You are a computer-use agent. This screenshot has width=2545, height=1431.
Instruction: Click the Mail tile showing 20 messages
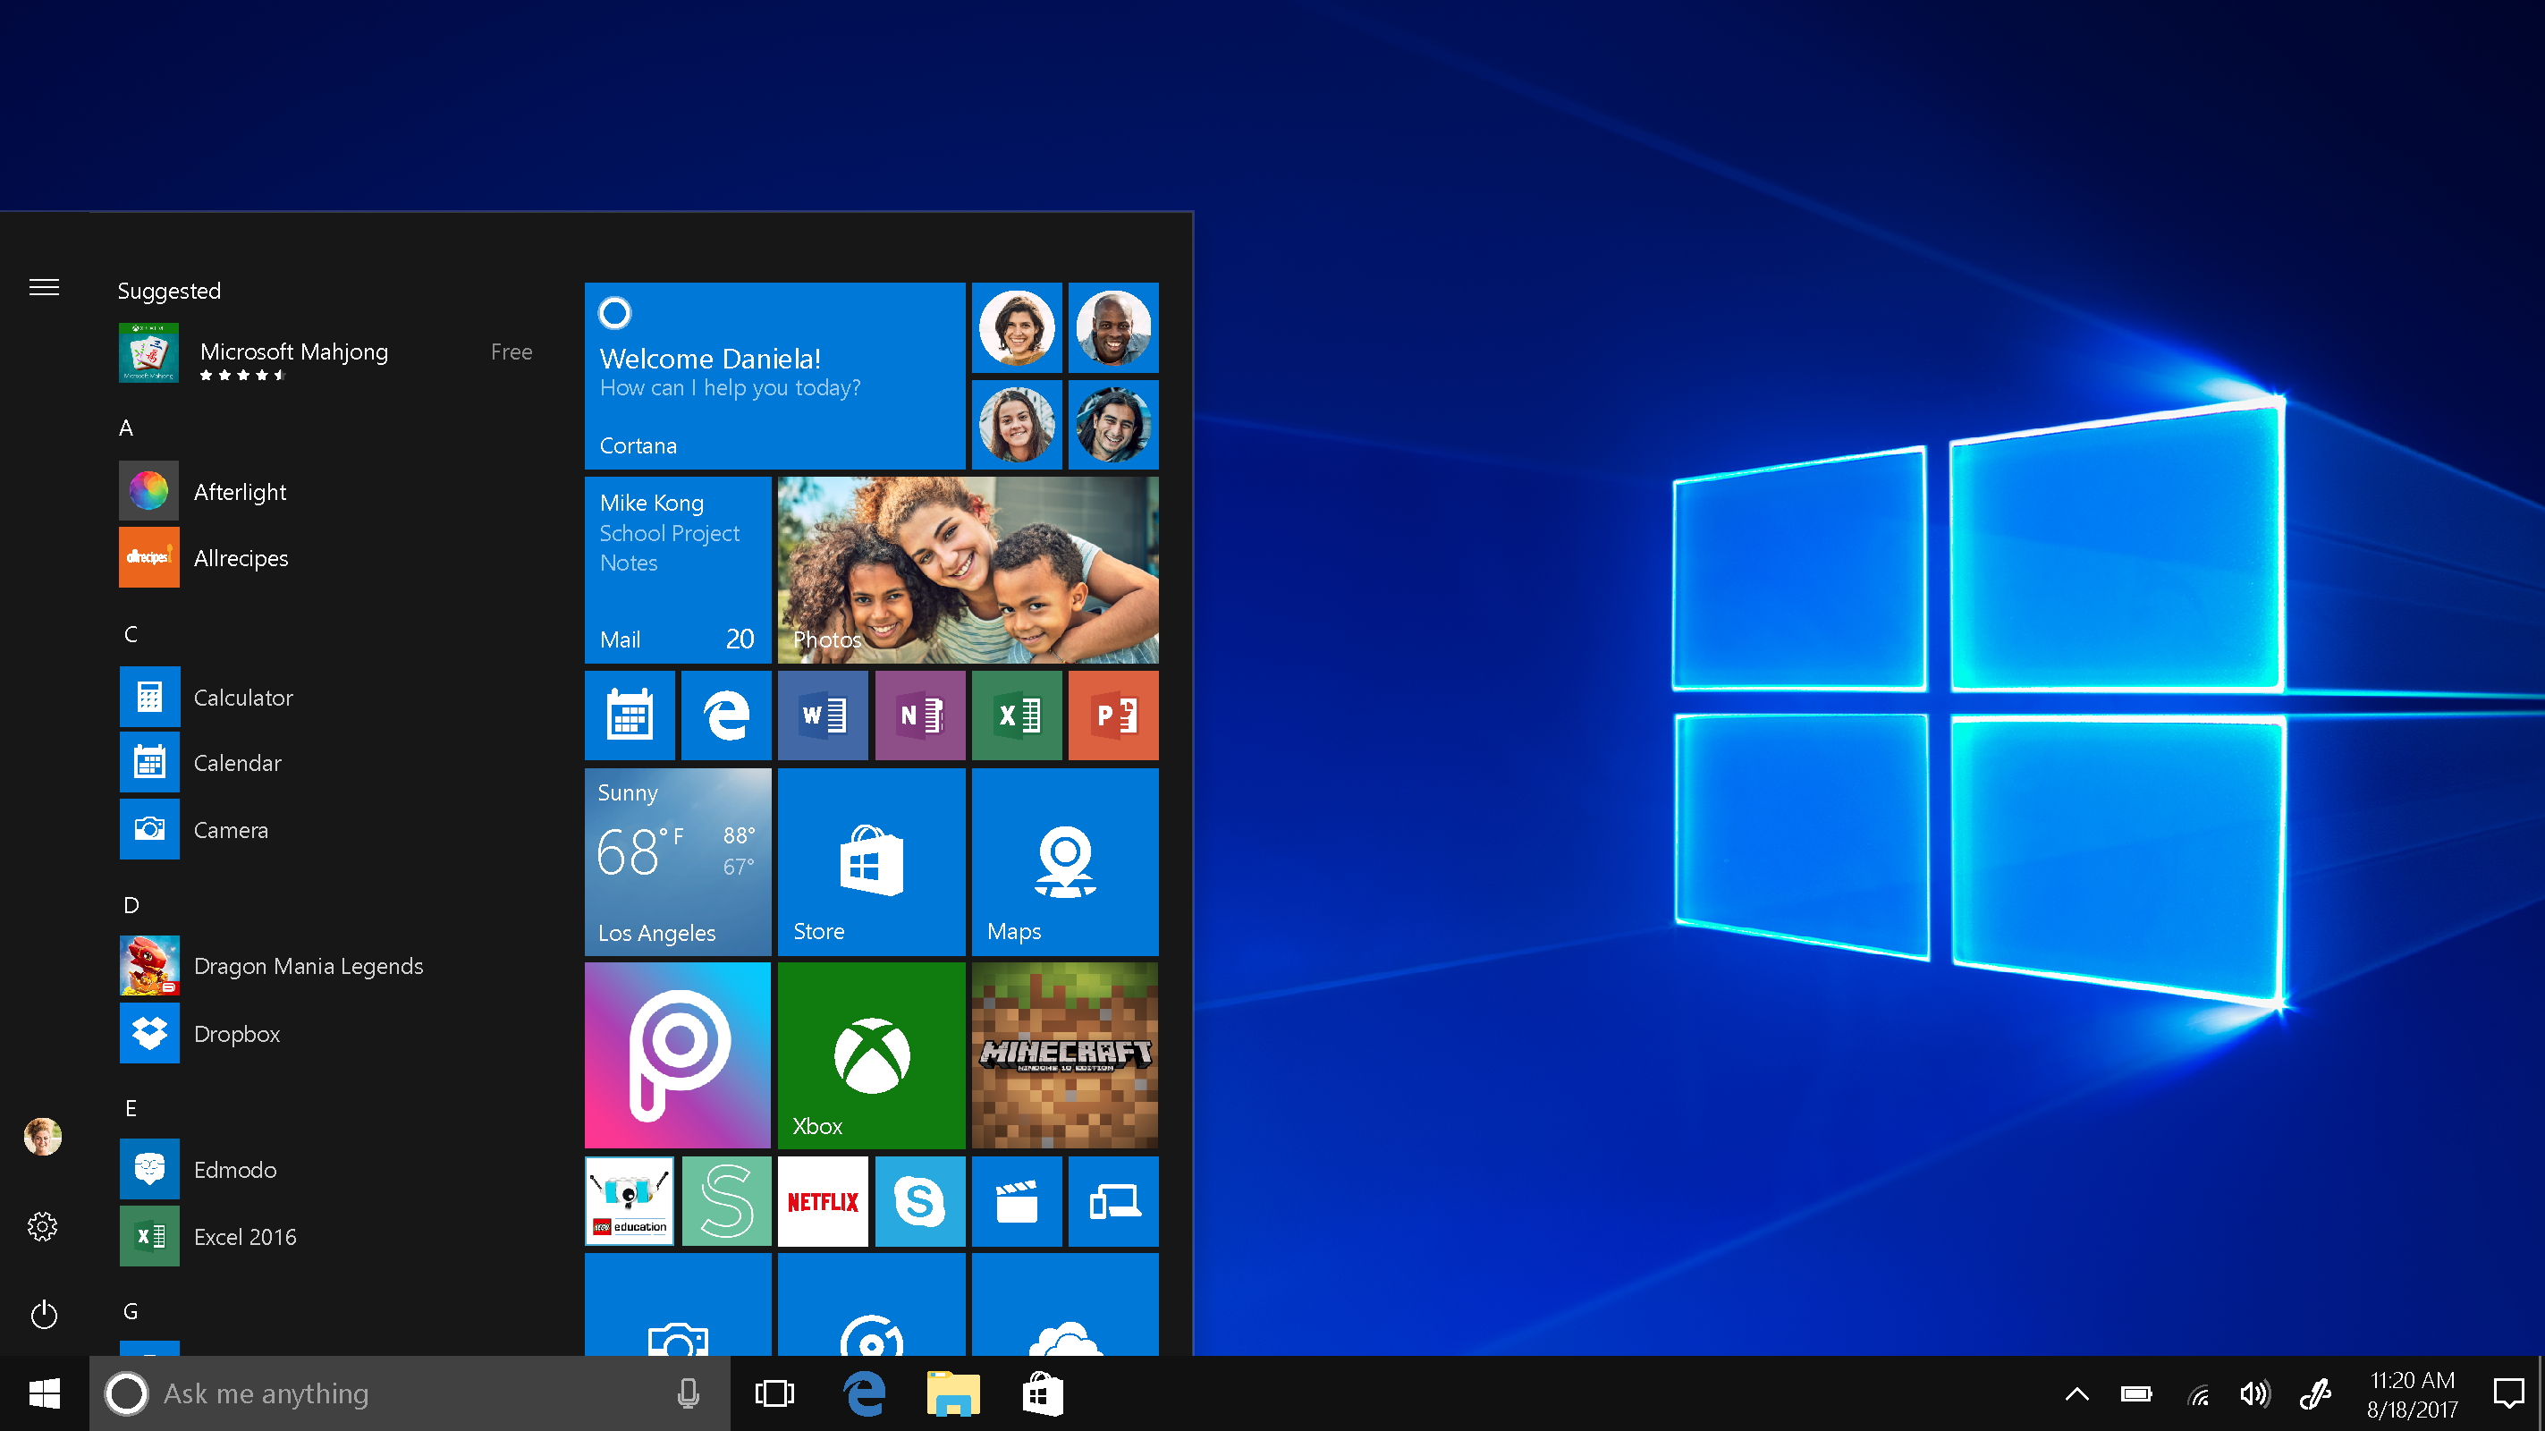click(678, 568)
